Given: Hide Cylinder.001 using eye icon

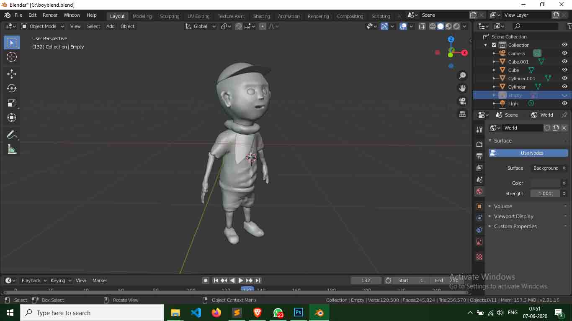Looking at the screenshot, I should point(564,79).
